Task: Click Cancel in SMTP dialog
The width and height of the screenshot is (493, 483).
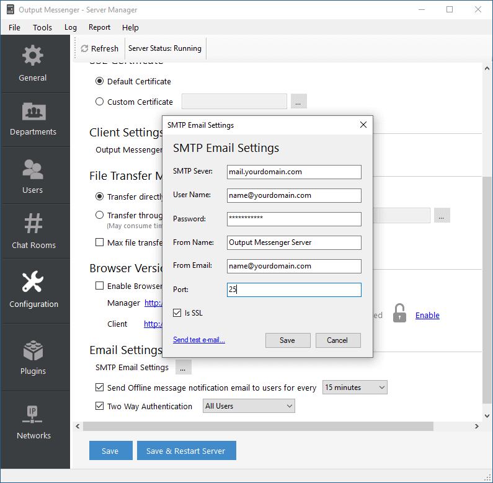Action: [x=338, y=340]
